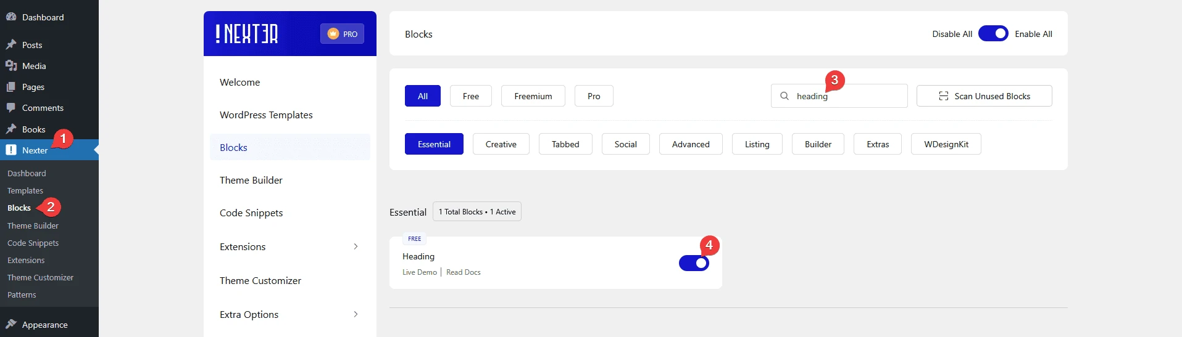The image size is (1182, 337).
Task: Switch to Essential category tab
Action: click(x=434, y=144)
